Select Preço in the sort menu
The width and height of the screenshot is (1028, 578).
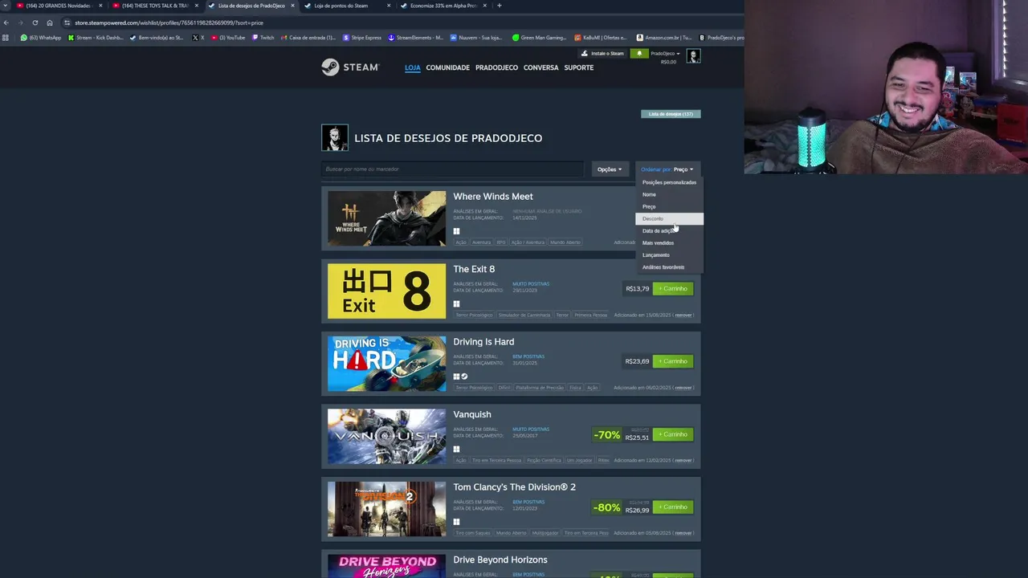pyautogui.click(x=669, y=206)
